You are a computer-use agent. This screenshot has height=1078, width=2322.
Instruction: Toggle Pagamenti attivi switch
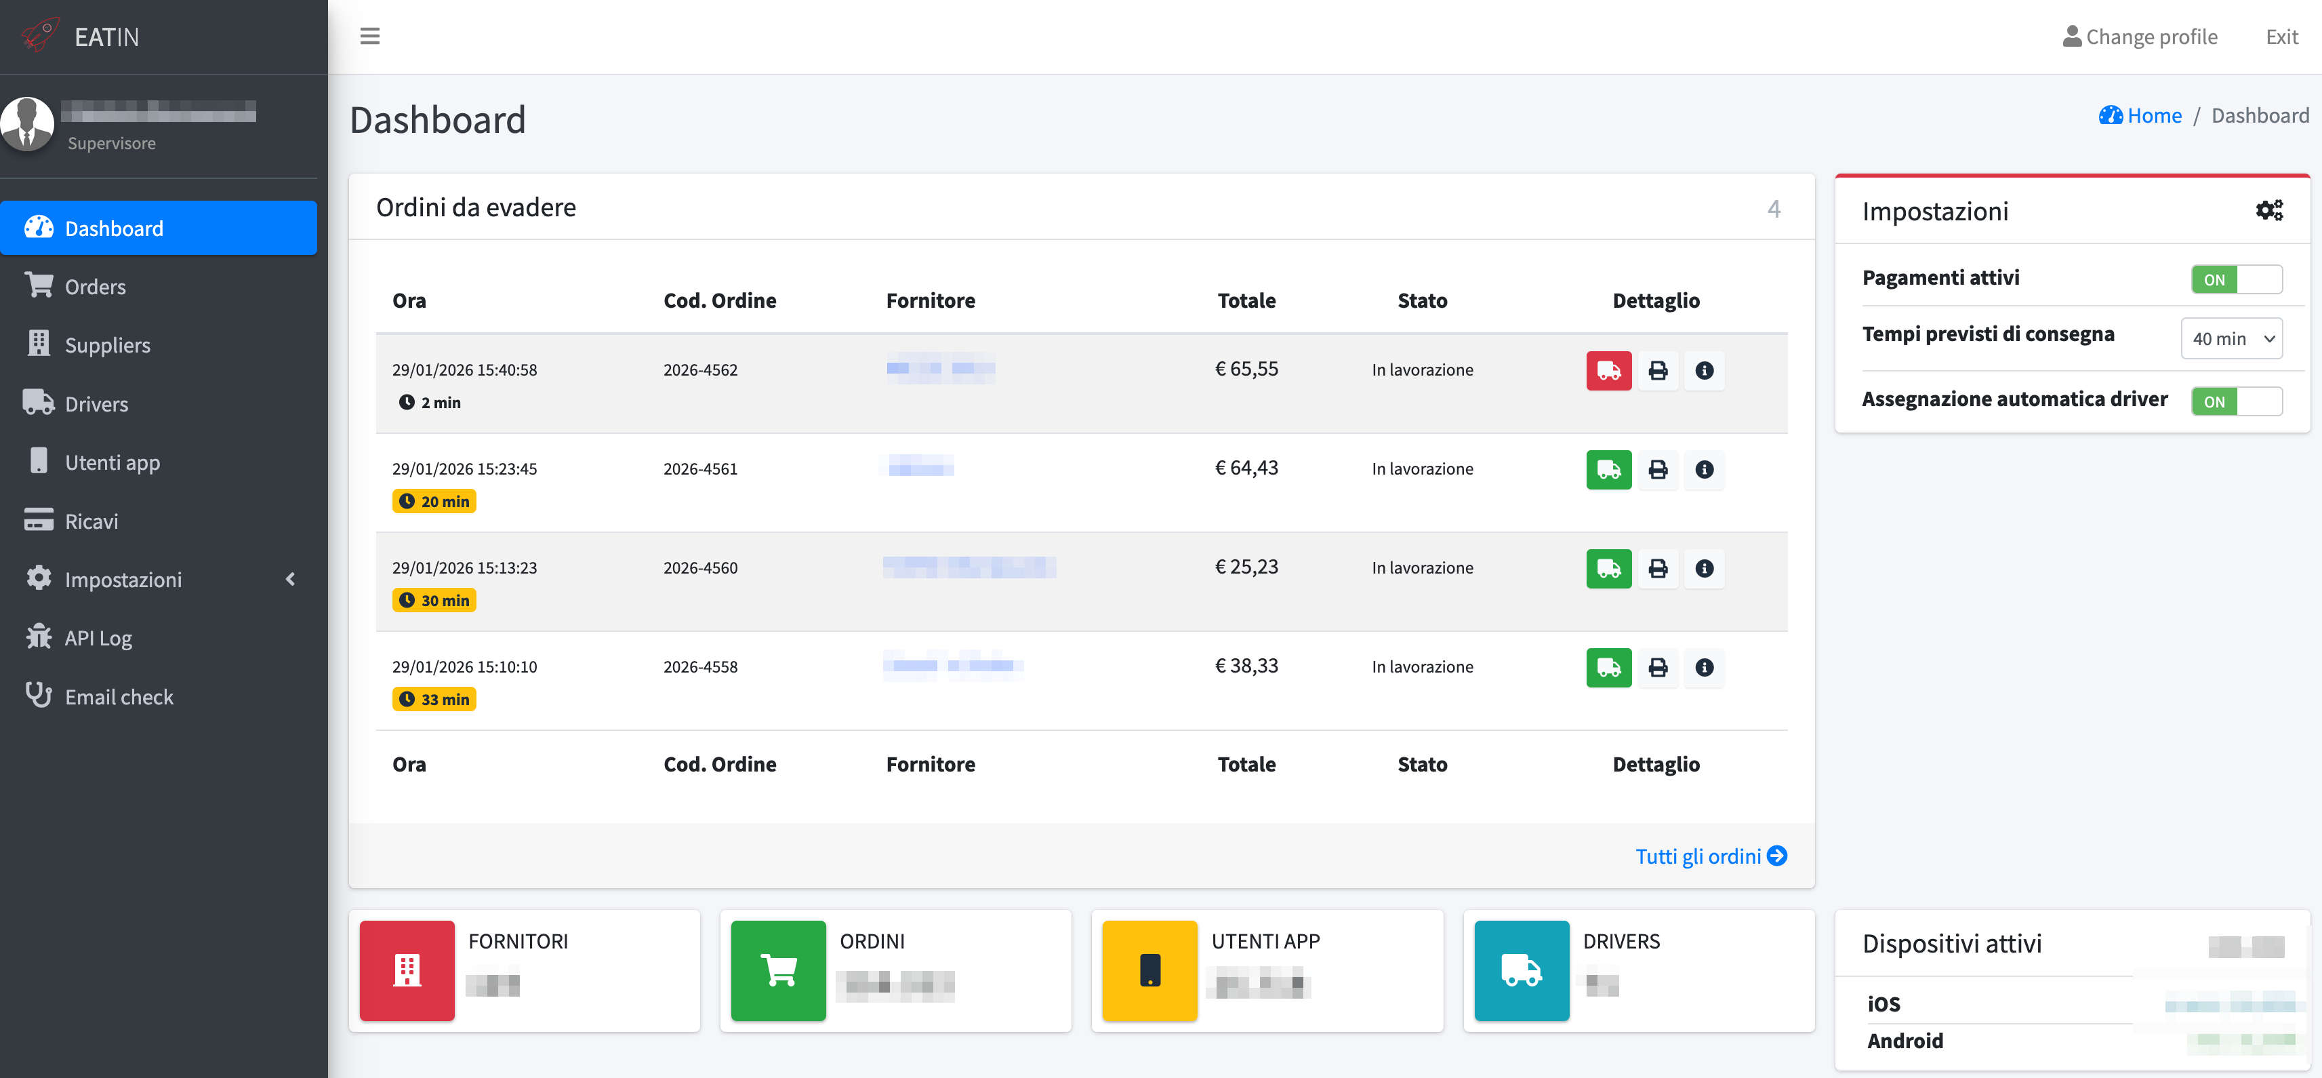(x=2237, y=279)
